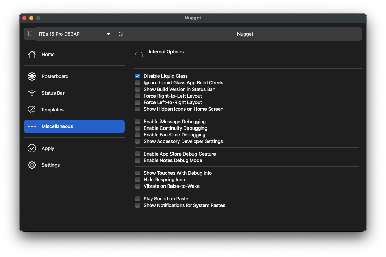This screenshot has height=257, width=386.
Task: Enable Show Build Version in Status Bar
Action: click(x=137, y=89)
